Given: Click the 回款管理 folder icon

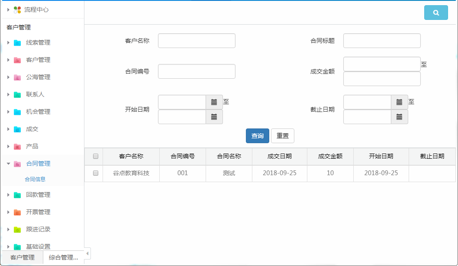Looking at the screenshot, I should coord(17,195).
